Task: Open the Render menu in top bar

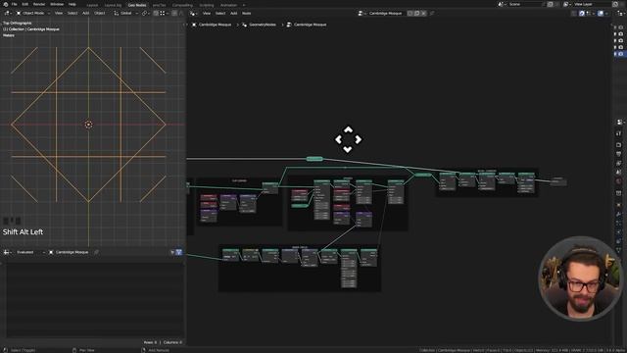Action: [39, 4]
